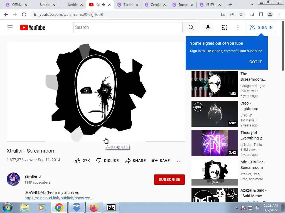Dismiss the signed-out notice with GOT IT
The height and width of the screenshot is (213, 285).
point(255,62)
